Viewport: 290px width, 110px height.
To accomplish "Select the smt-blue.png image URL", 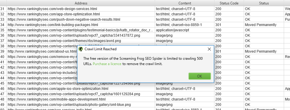I will coord(69,105).
